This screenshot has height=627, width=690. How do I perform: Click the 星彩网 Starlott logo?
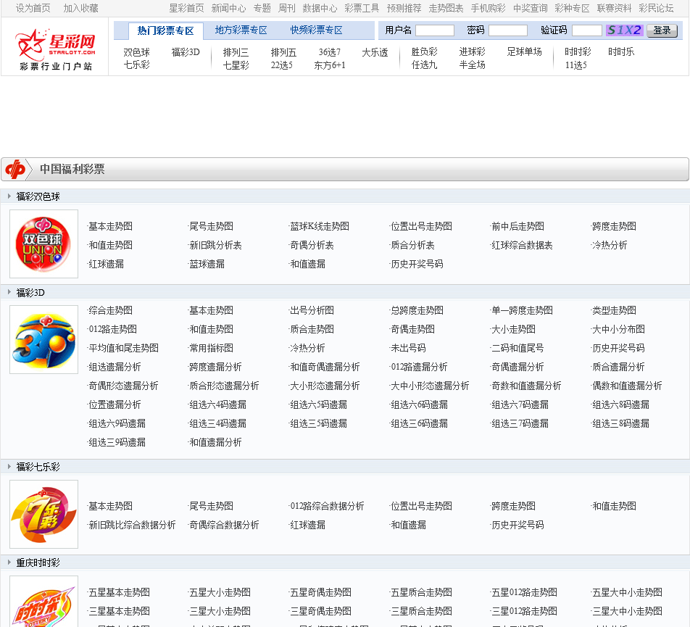55,49
